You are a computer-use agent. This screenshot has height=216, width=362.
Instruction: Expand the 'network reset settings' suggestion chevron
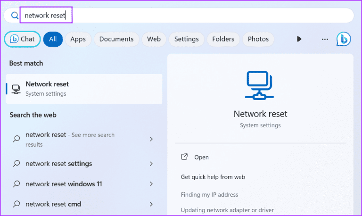151,164
